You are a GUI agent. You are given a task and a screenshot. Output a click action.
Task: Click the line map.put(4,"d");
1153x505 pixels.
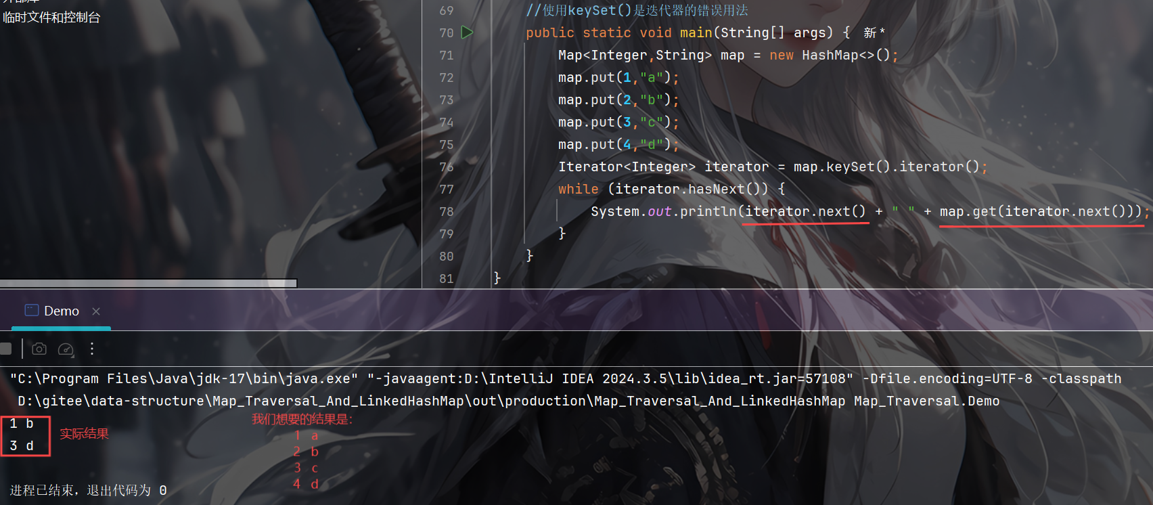click(x=618, y=144)
